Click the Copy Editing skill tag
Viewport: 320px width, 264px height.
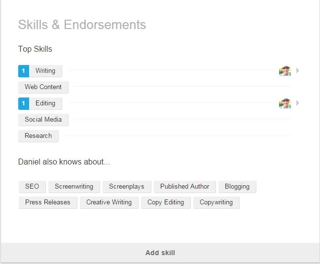(x=166, y=202)
